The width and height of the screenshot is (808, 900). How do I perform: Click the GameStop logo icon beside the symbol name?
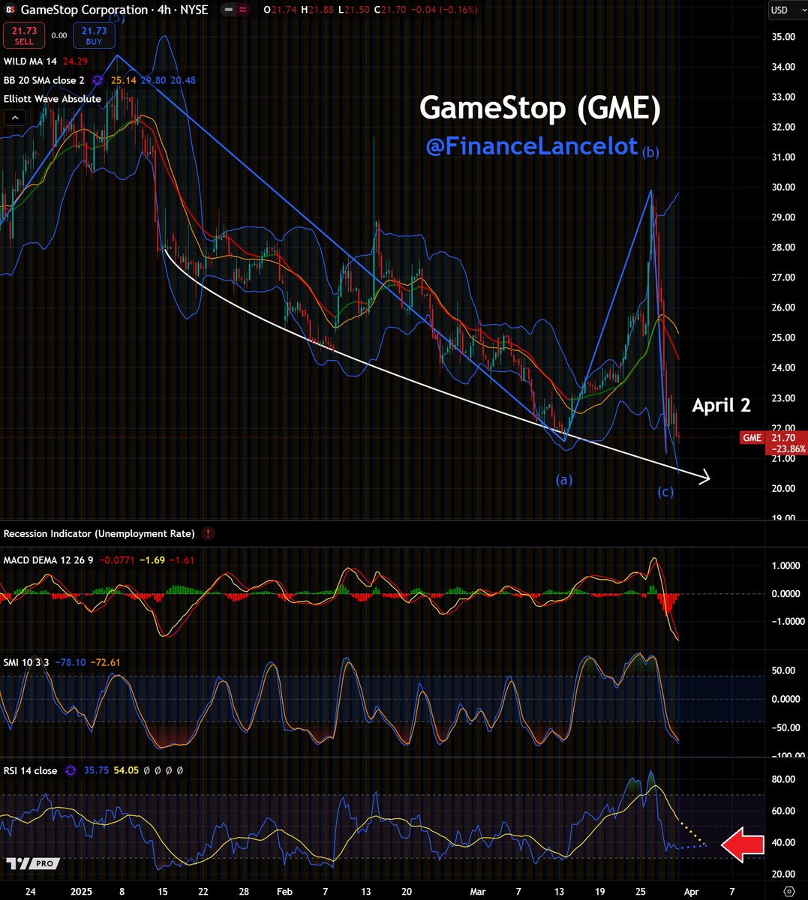10,10
